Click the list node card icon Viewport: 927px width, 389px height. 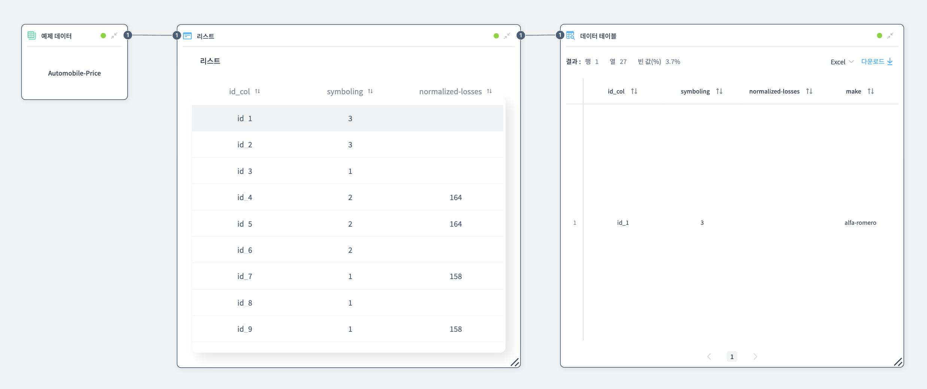(x=188, y=36)
